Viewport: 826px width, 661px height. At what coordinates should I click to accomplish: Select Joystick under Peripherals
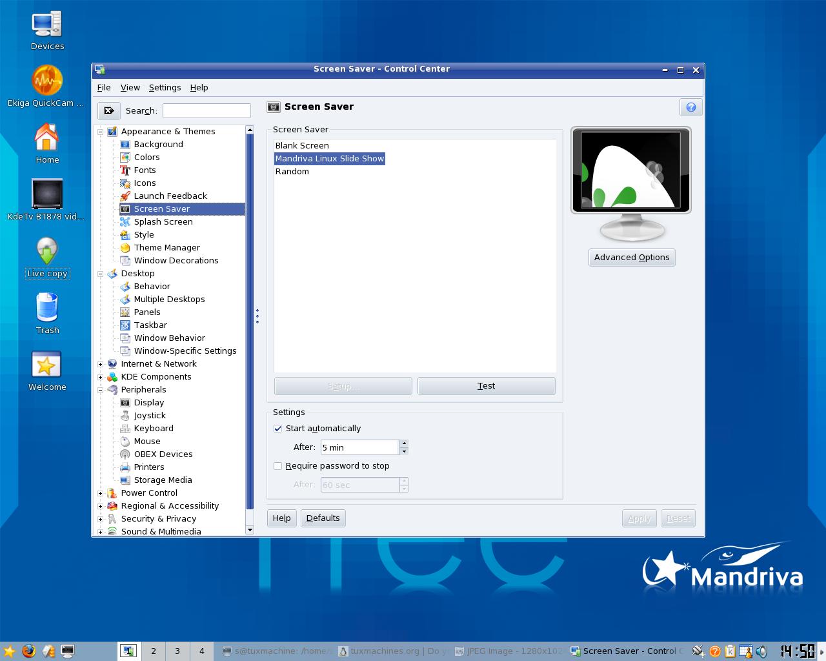pyautogui.click(x=150, y=415)
